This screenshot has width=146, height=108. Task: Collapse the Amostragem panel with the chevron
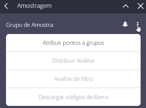coord(126,6)
